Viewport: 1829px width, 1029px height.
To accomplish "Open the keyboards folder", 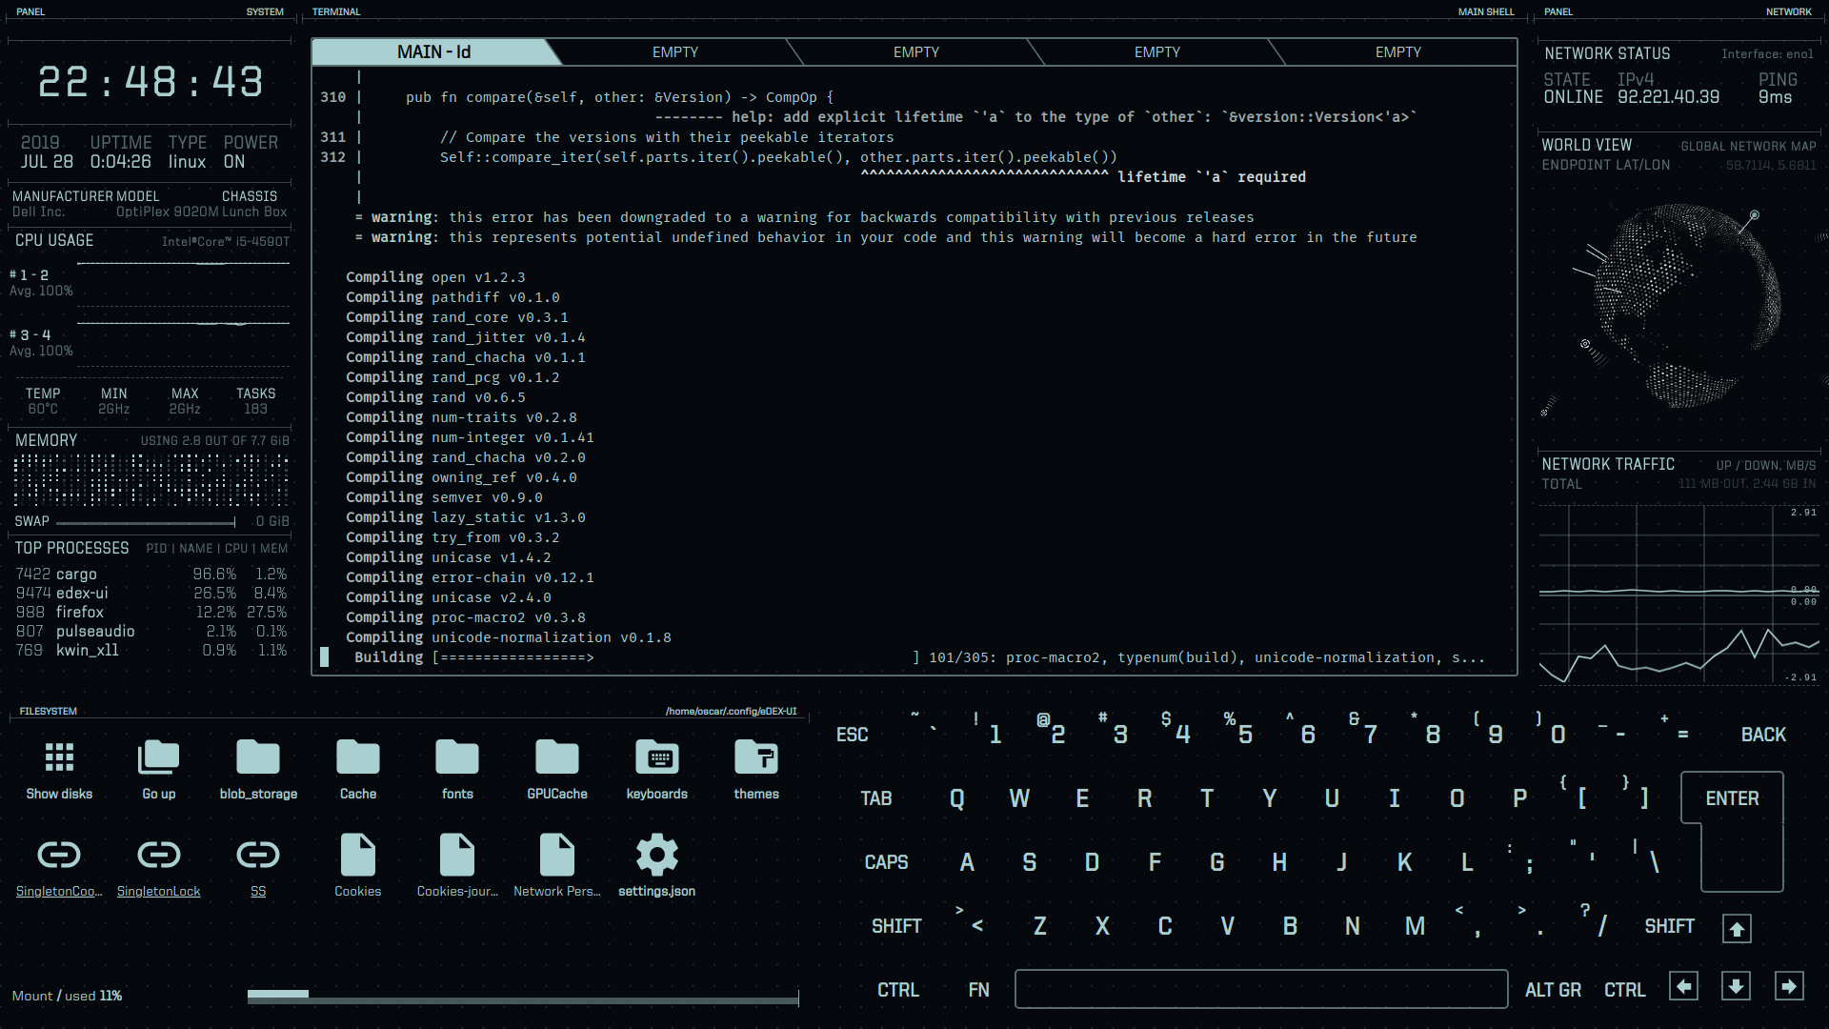I will tap(656, 758).
